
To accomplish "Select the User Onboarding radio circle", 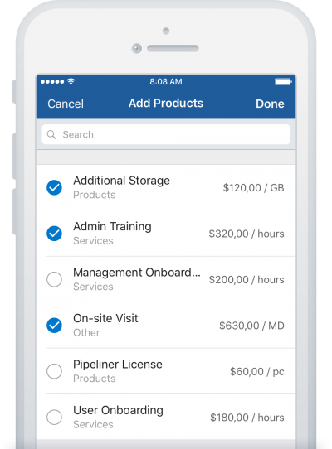I will [54, 417].
